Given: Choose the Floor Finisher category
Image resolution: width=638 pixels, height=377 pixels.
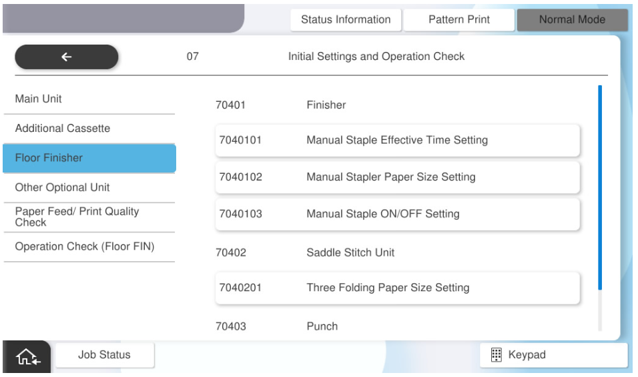Looking at the screenshot, I should [x=89, y=159].
